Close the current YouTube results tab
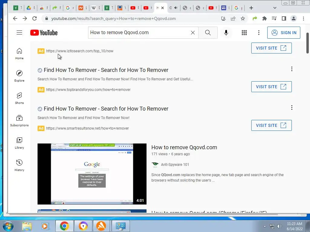 coord(163,8)
